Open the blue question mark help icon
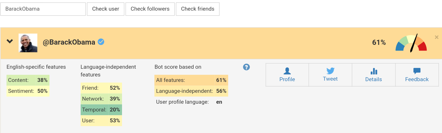The image size is (442, 133). tap(246, 67)
